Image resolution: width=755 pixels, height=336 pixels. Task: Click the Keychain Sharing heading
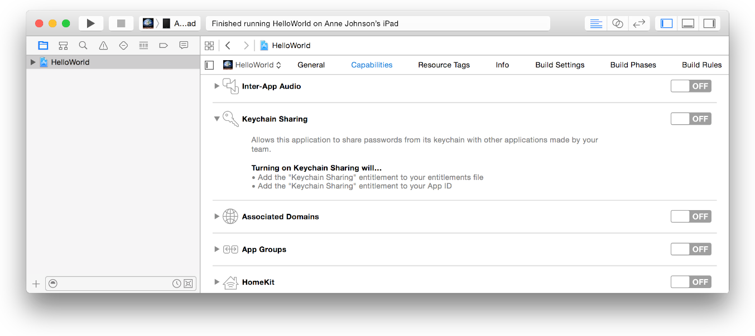(x=275, y=119)
